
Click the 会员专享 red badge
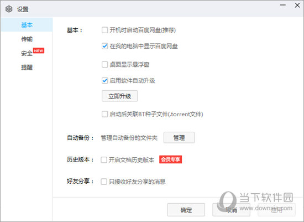coord(171,159)
